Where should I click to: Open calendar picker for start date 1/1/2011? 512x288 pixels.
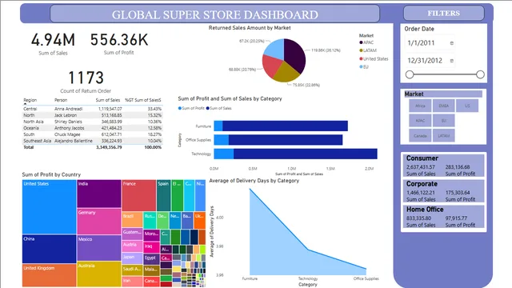(452, 43)
